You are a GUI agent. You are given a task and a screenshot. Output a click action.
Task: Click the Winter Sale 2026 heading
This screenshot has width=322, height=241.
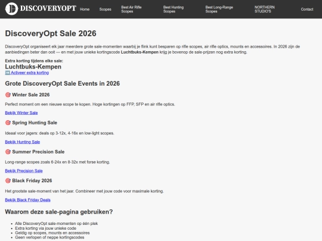click(31, 95)
